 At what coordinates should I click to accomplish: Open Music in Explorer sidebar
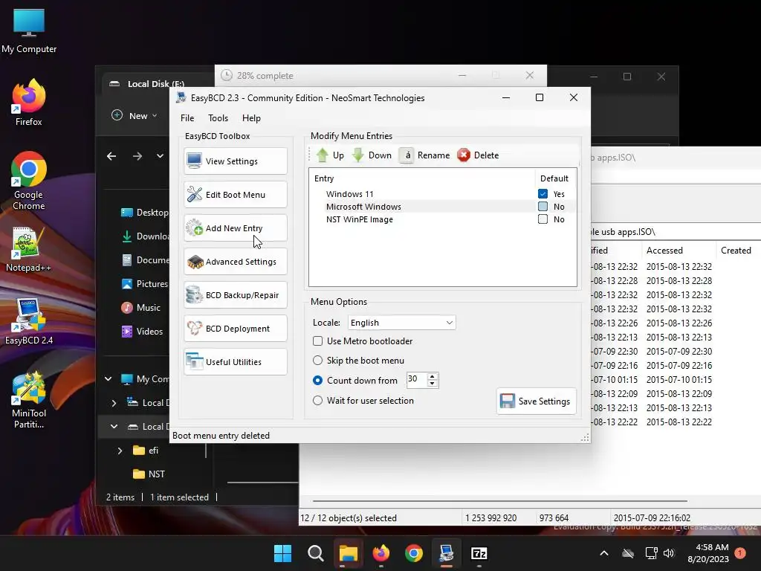click(140, 307)
